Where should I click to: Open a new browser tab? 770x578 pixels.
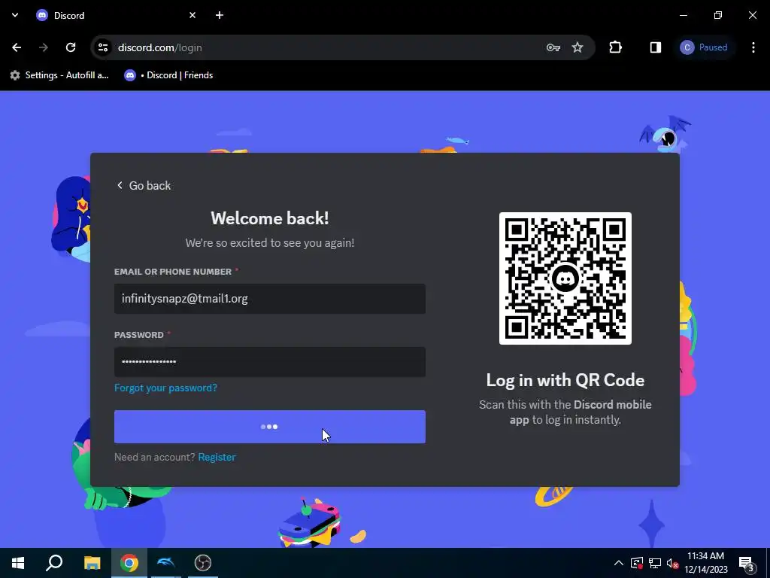[x=220, y=15]
